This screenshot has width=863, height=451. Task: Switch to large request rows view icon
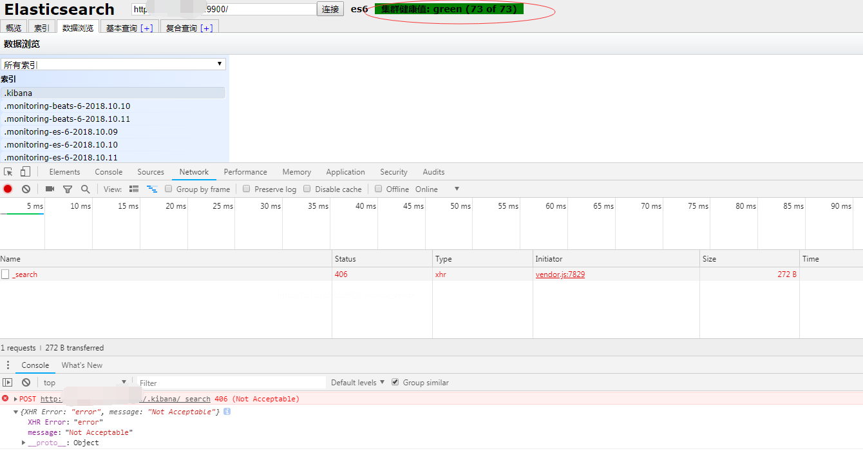pos(134,189)
